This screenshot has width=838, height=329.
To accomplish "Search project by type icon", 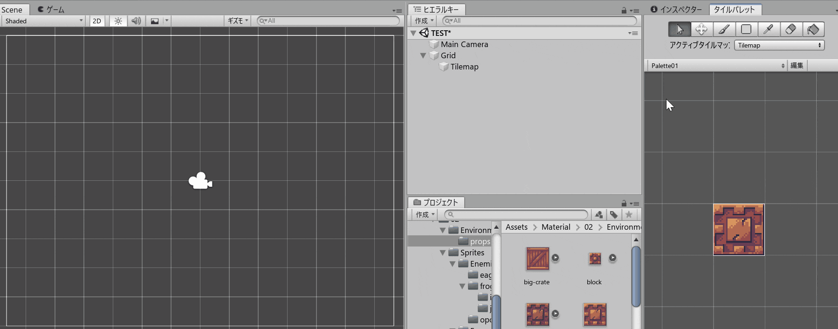I will click(x=599, y=214).
